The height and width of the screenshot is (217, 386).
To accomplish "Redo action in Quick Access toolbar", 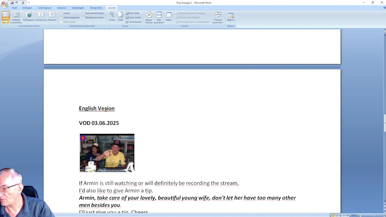I will coord(23,2).
